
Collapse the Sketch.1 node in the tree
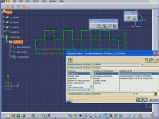(x=7, y=42)
